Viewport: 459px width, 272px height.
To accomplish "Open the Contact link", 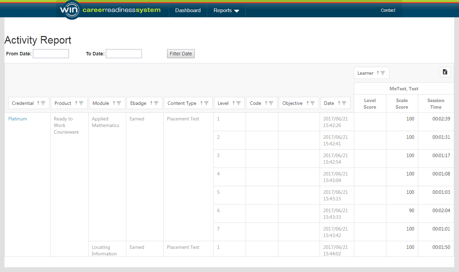I will (x=388, y=10).
